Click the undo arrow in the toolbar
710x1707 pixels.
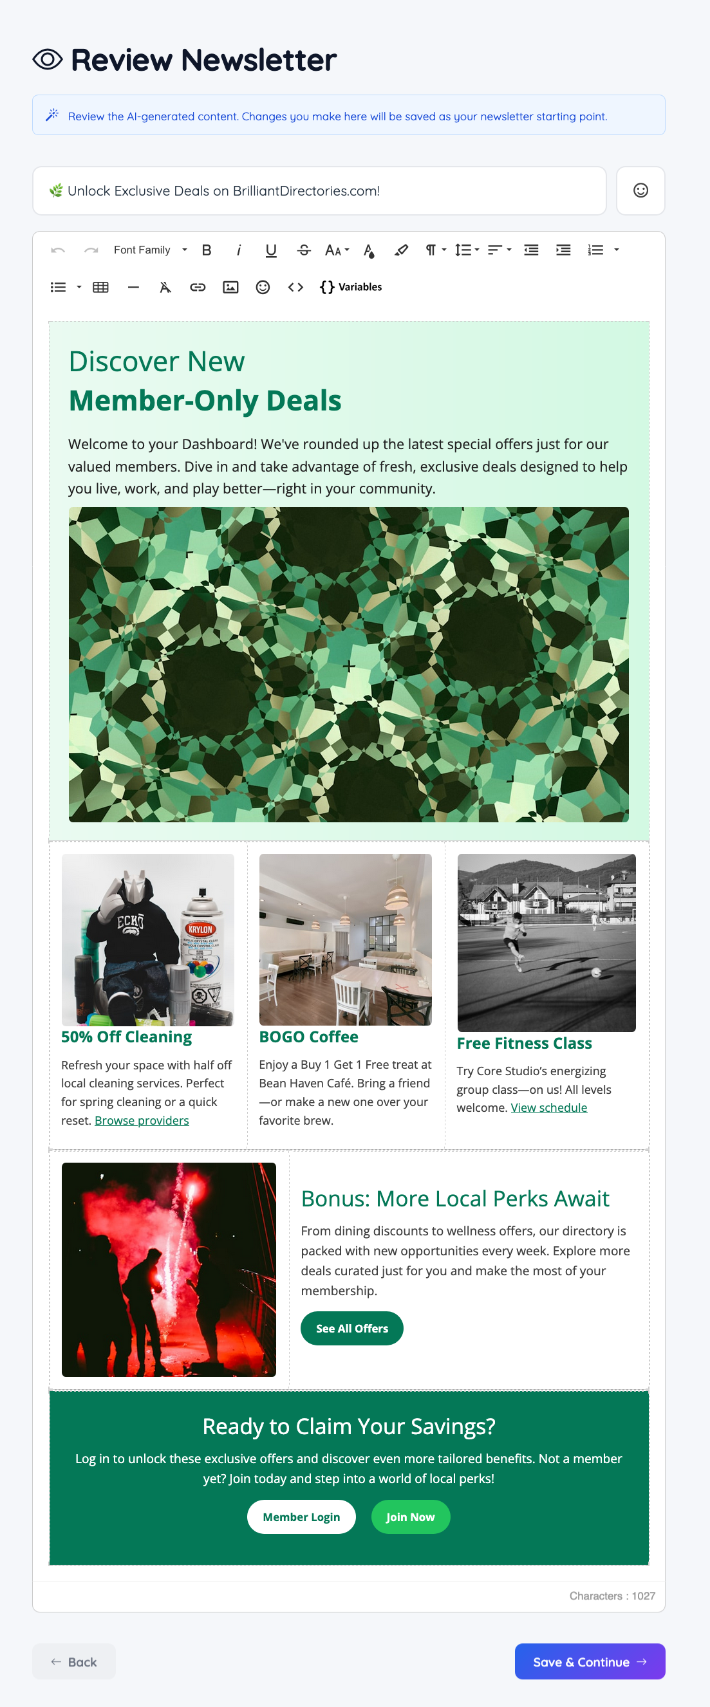pyautogui.click(x=58, y=250)
